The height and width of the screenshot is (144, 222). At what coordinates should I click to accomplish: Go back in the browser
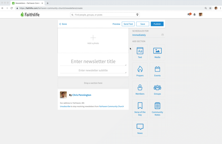[x=3, y=8]
